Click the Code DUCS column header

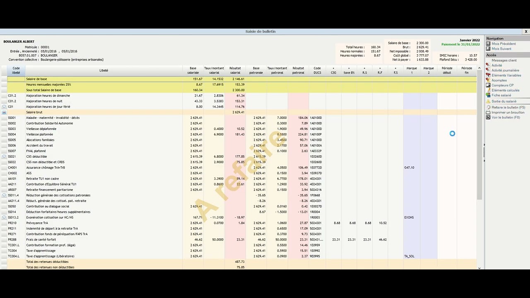pyautogui.click(x=317, y=70)
